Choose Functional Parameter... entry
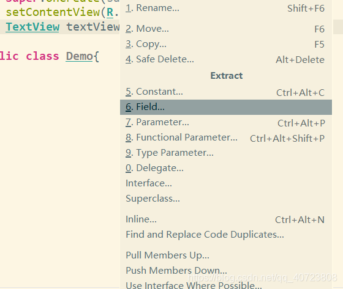 pos(226,137)
